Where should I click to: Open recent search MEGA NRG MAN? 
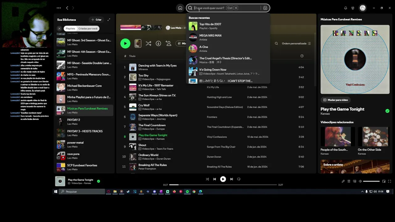coord(228,38)
